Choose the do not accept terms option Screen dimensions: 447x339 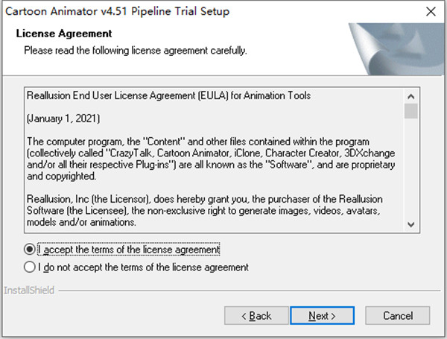coord(30,267)
